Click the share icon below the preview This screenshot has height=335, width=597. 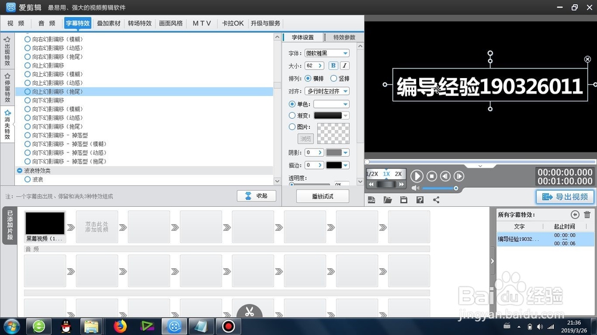(x=436, y=200)
